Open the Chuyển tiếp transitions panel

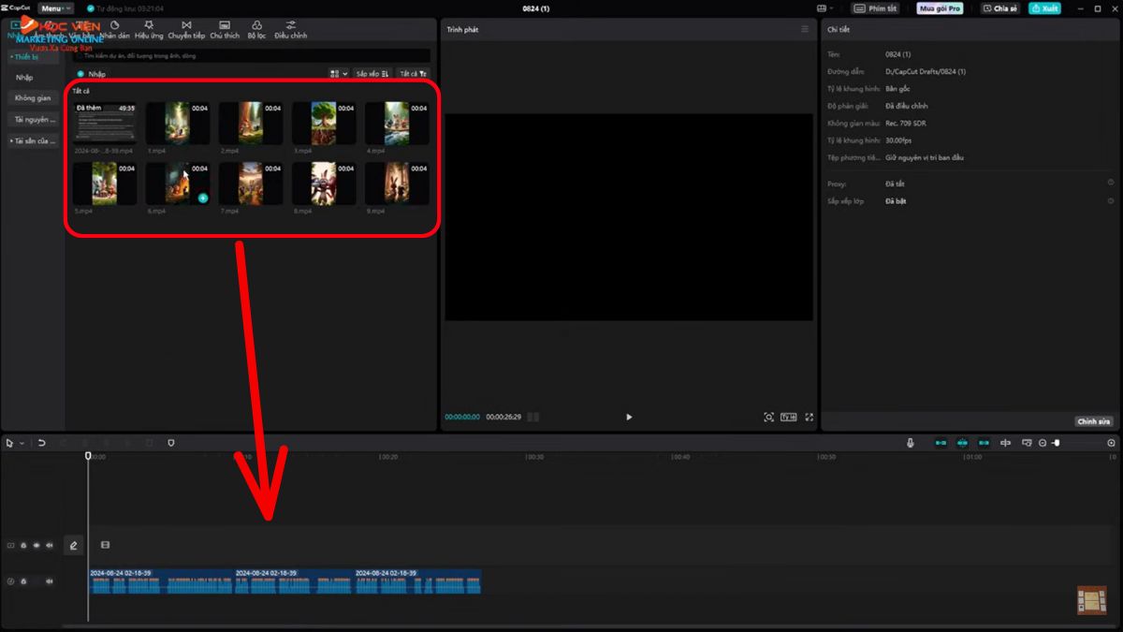186,29
